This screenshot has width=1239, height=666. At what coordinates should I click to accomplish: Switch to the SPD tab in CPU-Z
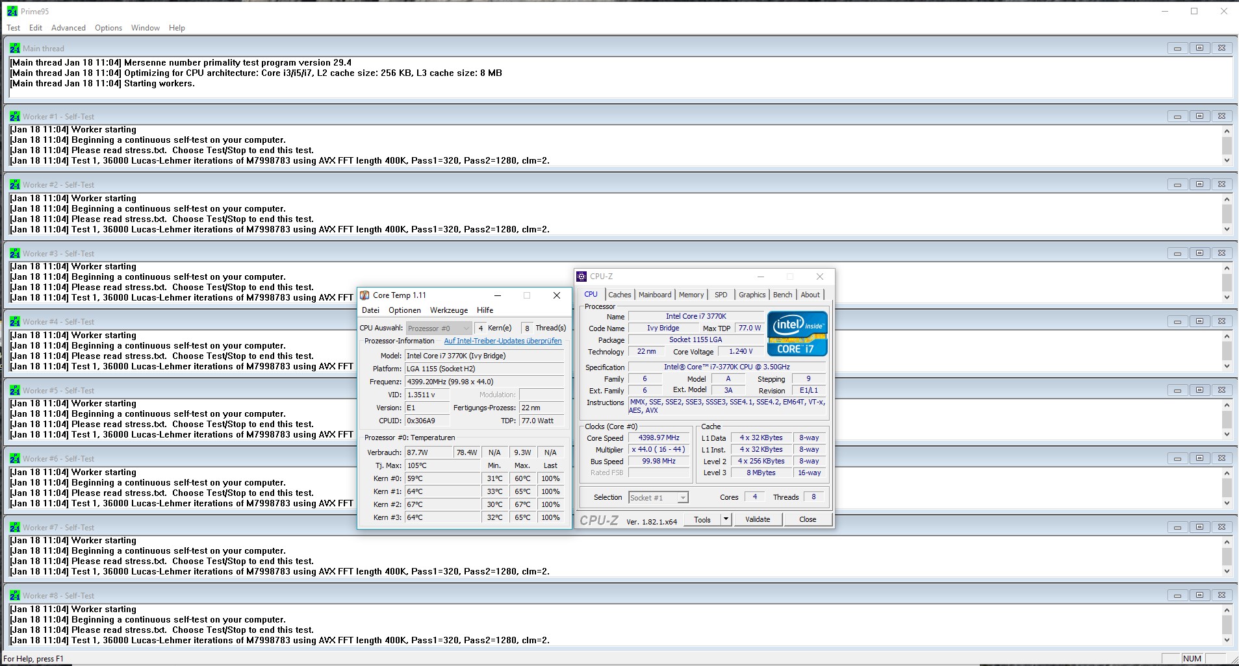[721, 295]
